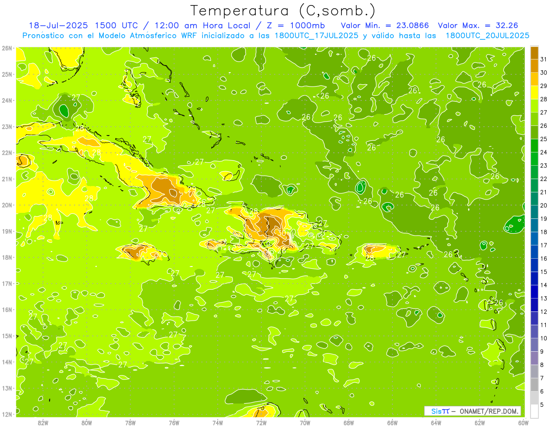Select the 68W longitude axis label
Screen dimensions: 556x429
click(x=349, y=423)
